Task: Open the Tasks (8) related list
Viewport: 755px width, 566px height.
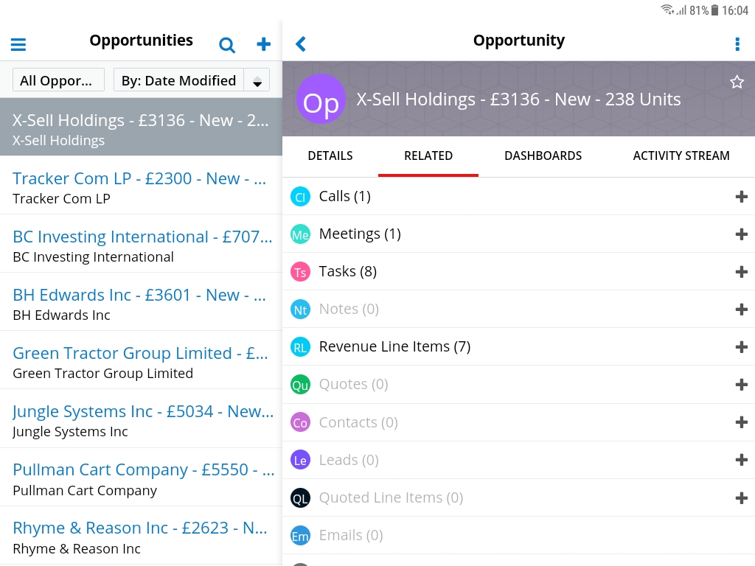Action: click(x=348, y=271)
